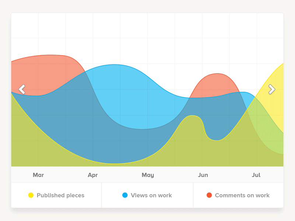Select the Jul axis label
The image size is (295, 221).
tap(256, 175)
